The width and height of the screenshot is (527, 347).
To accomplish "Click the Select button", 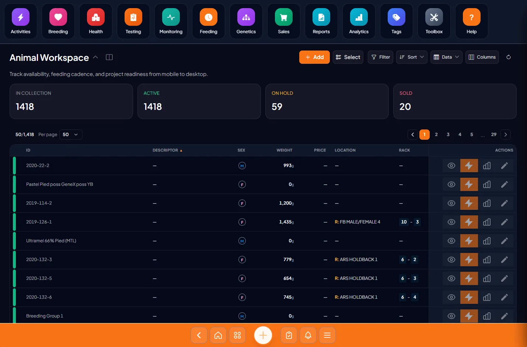I will 348,57.
